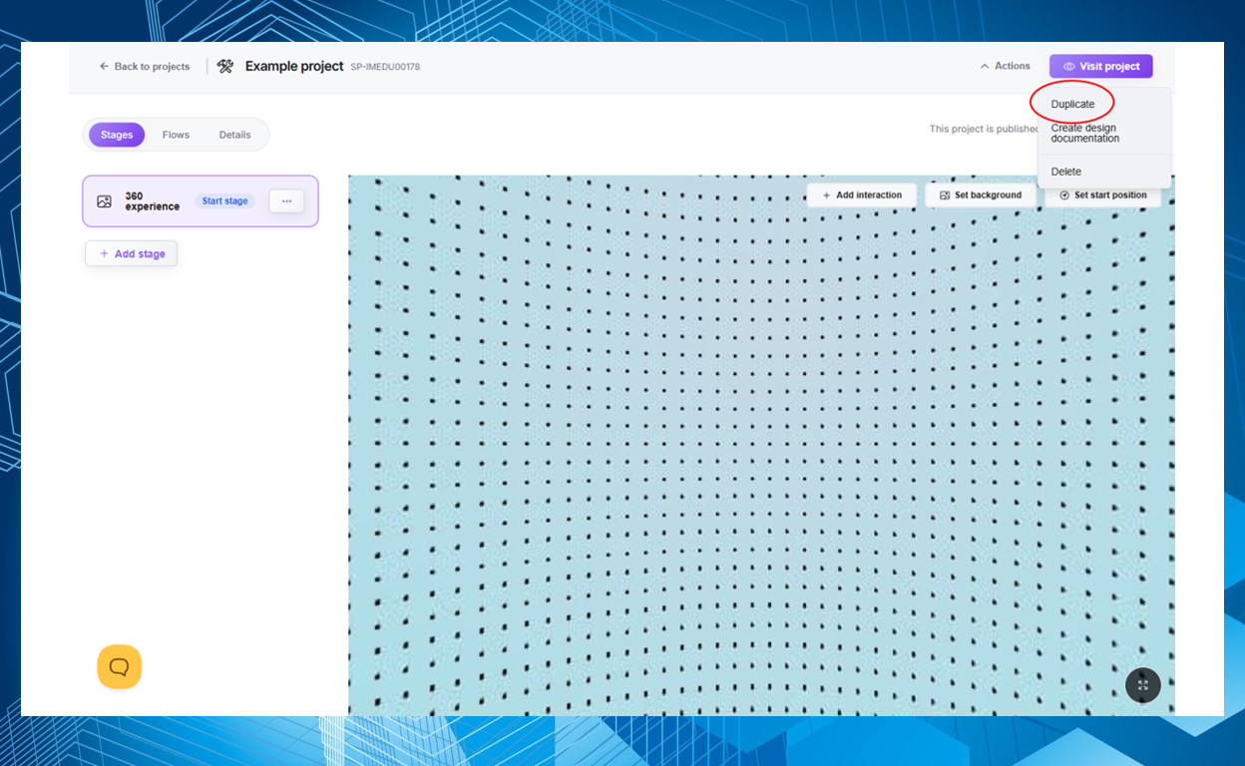The width and height of the screenshot is (1245, 766).
Task: Click Set start position in preview toolbar
Action: coord(1102,195)
